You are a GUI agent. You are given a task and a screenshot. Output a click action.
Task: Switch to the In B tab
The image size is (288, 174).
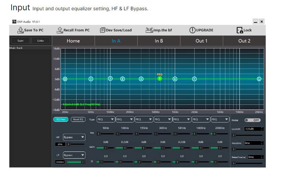tap(159, 41)
